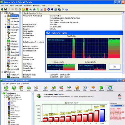Click the blue 'Yours' benchmark bar
Viewport: 125px width, 125px height.
[102, 116]
